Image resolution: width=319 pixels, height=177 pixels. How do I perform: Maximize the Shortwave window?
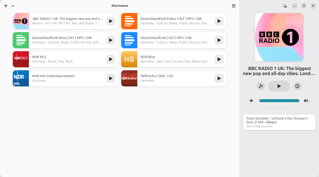[x=304, y=6]
